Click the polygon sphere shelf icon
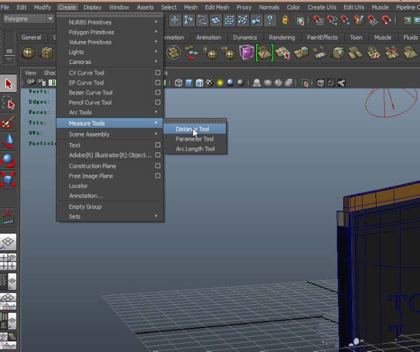420x352 pixels. point(28,53)
